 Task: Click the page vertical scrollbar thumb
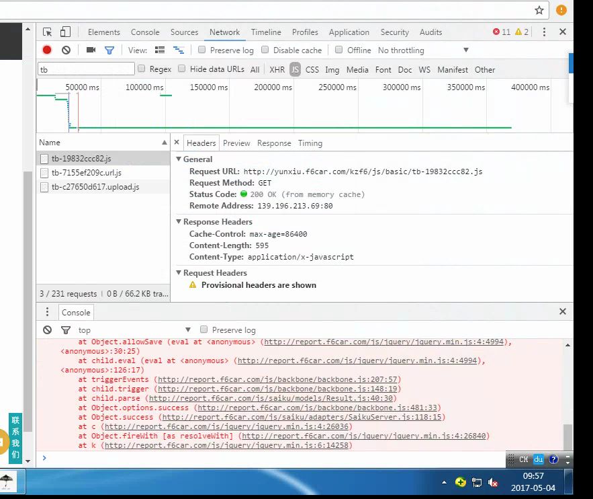[28, 301]
